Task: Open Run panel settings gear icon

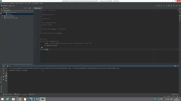Action: [x=175, y=66]
